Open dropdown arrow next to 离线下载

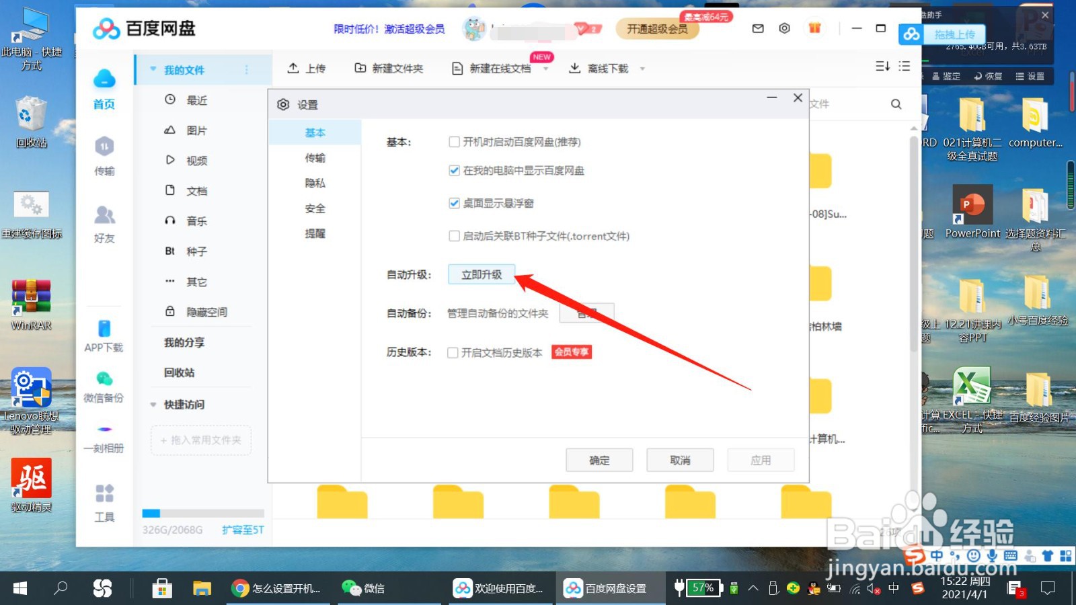(x=642, y=69)
